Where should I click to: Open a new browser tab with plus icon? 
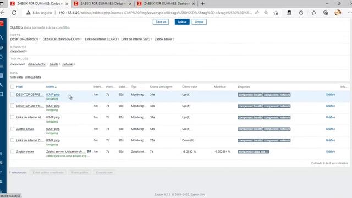pos(202,4)
